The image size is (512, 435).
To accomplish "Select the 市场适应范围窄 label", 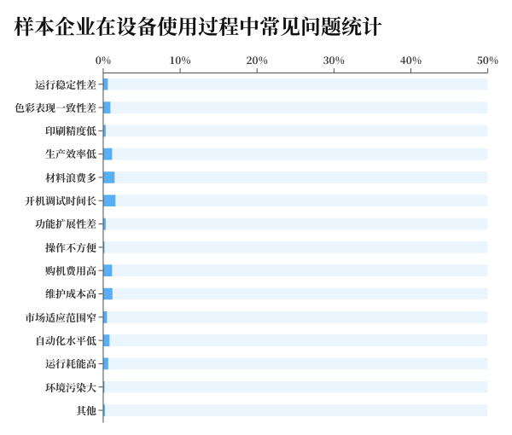I will point(61,317).
